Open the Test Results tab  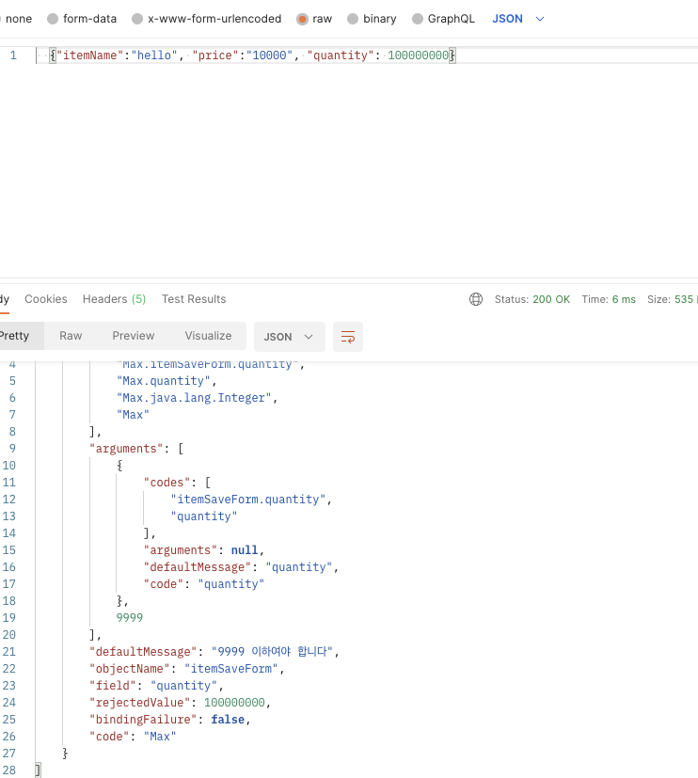[x=194, y=299]
